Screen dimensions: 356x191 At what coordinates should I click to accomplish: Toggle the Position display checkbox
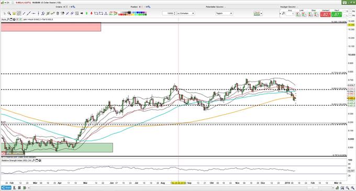[x=142, y=7]
